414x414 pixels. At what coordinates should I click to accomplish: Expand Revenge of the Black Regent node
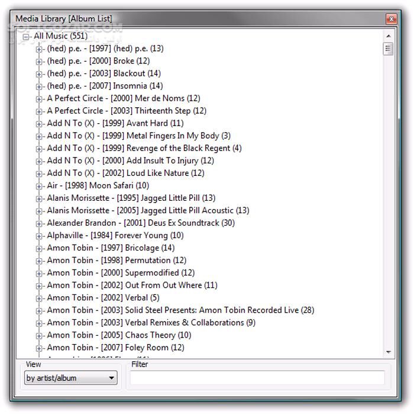(39, 149)
